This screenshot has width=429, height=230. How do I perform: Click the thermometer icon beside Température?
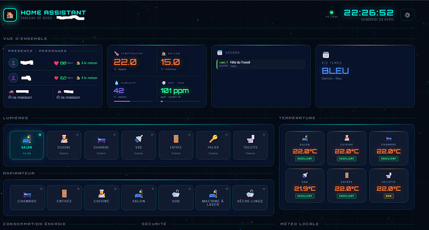click(x=116, y=53)
